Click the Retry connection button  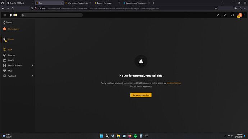tap(141, 95)
